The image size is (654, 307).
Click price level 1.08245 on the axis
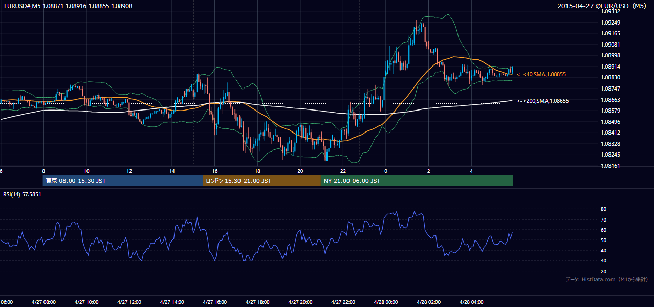coord(611,155)
